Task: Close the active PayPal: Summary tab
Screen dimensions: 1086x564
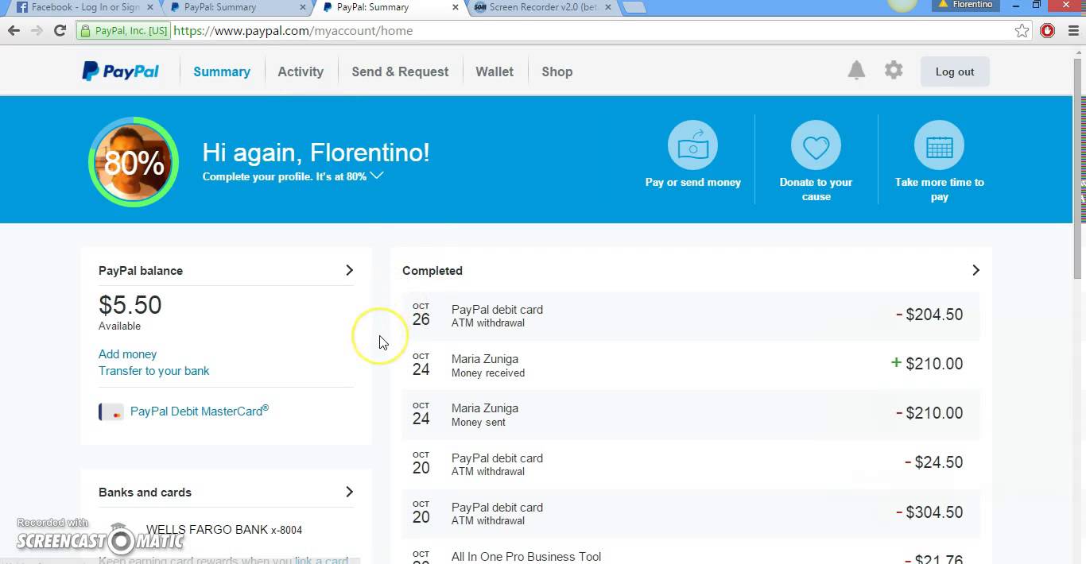Action: coord(456,7)
